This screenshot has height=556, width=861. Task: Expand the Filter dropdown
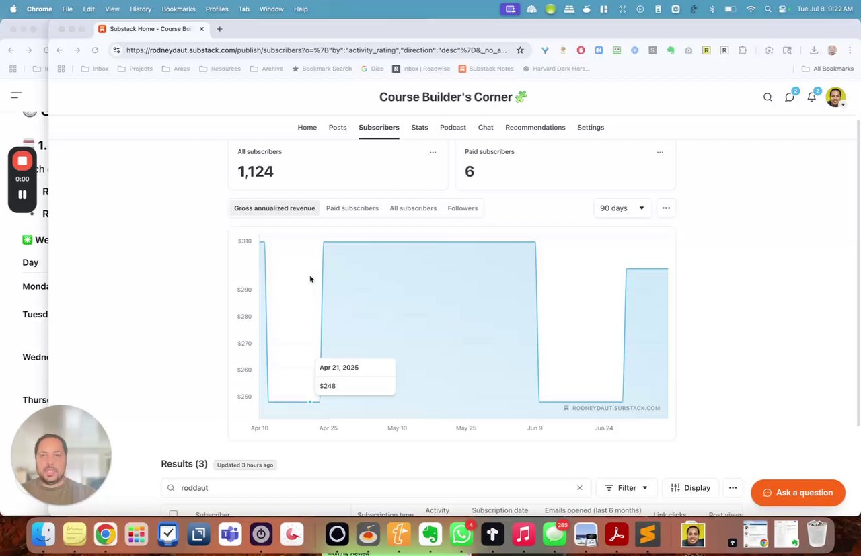point(626,488)
